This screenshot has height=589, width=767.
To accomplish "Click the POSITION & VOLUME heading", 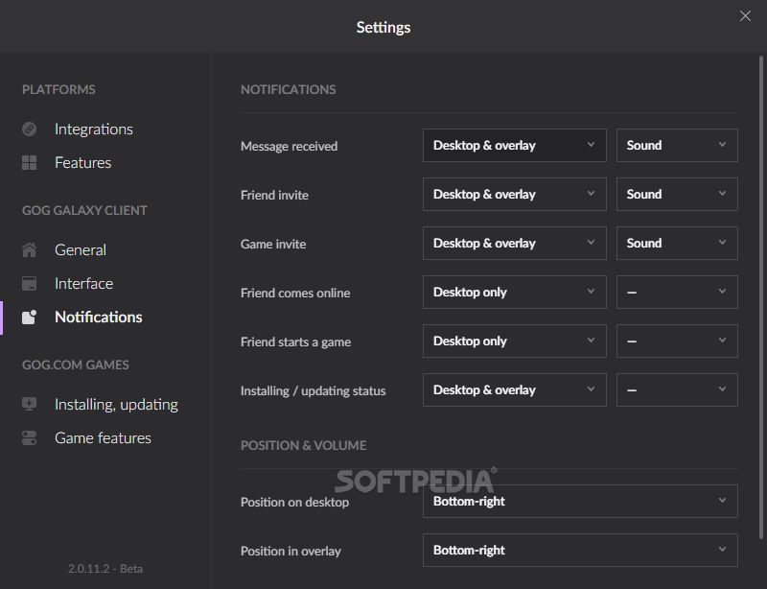I will pos(303,445).
